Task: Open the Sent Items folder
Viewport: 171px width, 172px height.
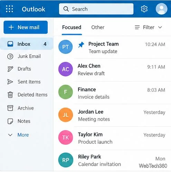Action: tap(27, 82)
